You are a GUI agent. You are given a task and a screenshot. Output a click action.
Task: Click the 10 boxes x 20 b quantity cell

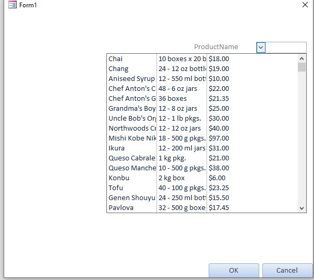pyautogui.click(x=182, y=59)
